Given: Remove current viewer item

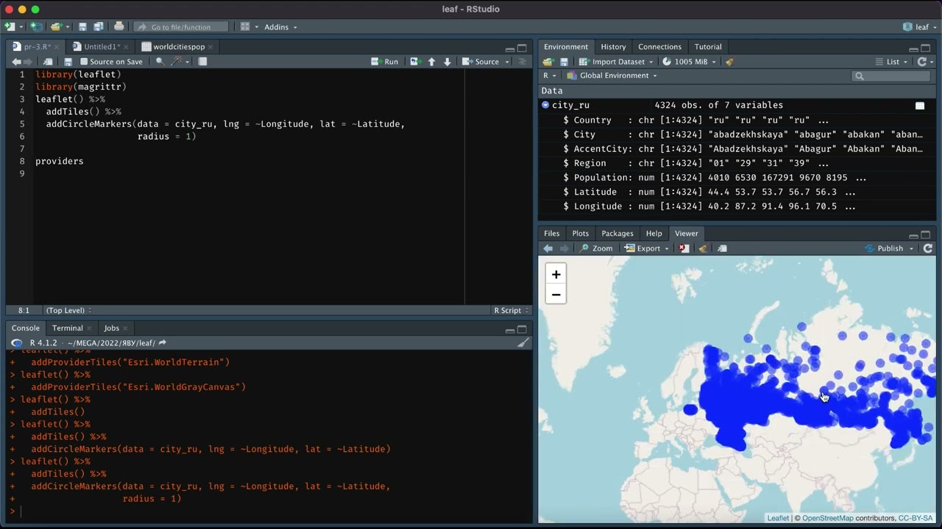Looking at the screenshot, I should coord(684,248).
